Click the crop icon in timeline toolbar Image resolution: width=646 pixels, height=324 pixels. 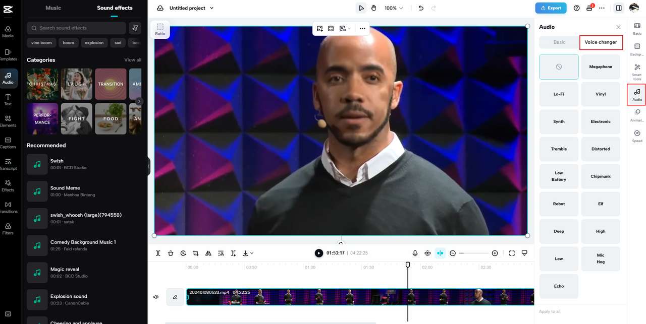[x=196, y=253]
